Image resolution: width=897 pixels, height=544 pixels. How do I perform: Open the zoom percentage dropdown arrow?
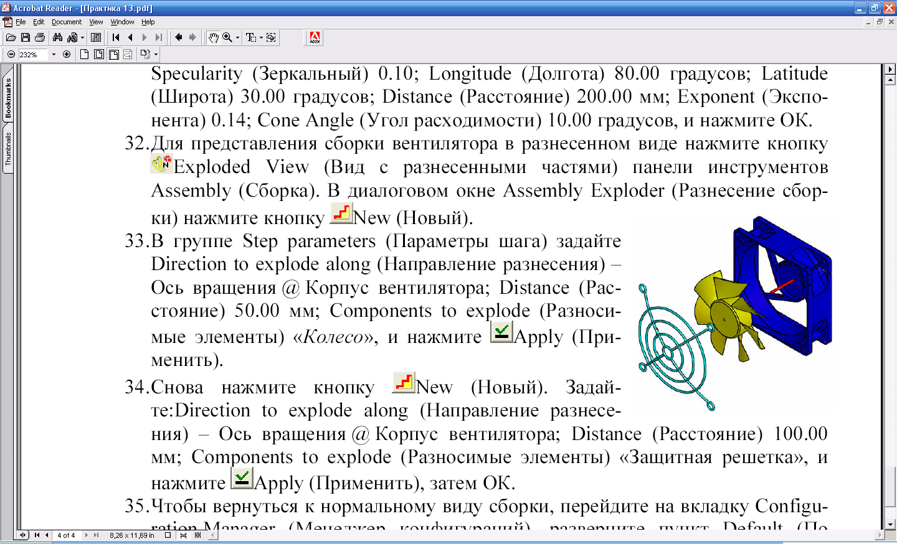(54, 55)
